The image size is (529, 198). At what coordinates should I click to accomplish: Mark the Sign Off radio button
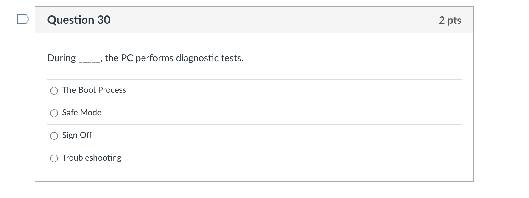click(x=54, y=136)
